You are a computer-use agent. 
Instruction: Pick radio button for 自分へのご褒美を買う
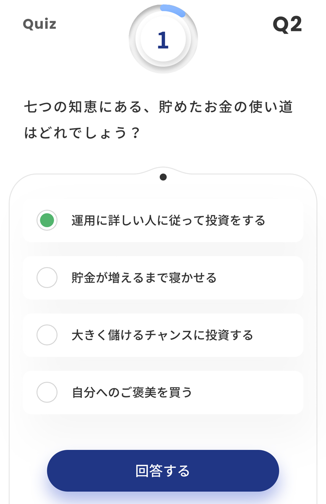click(47, 393)
